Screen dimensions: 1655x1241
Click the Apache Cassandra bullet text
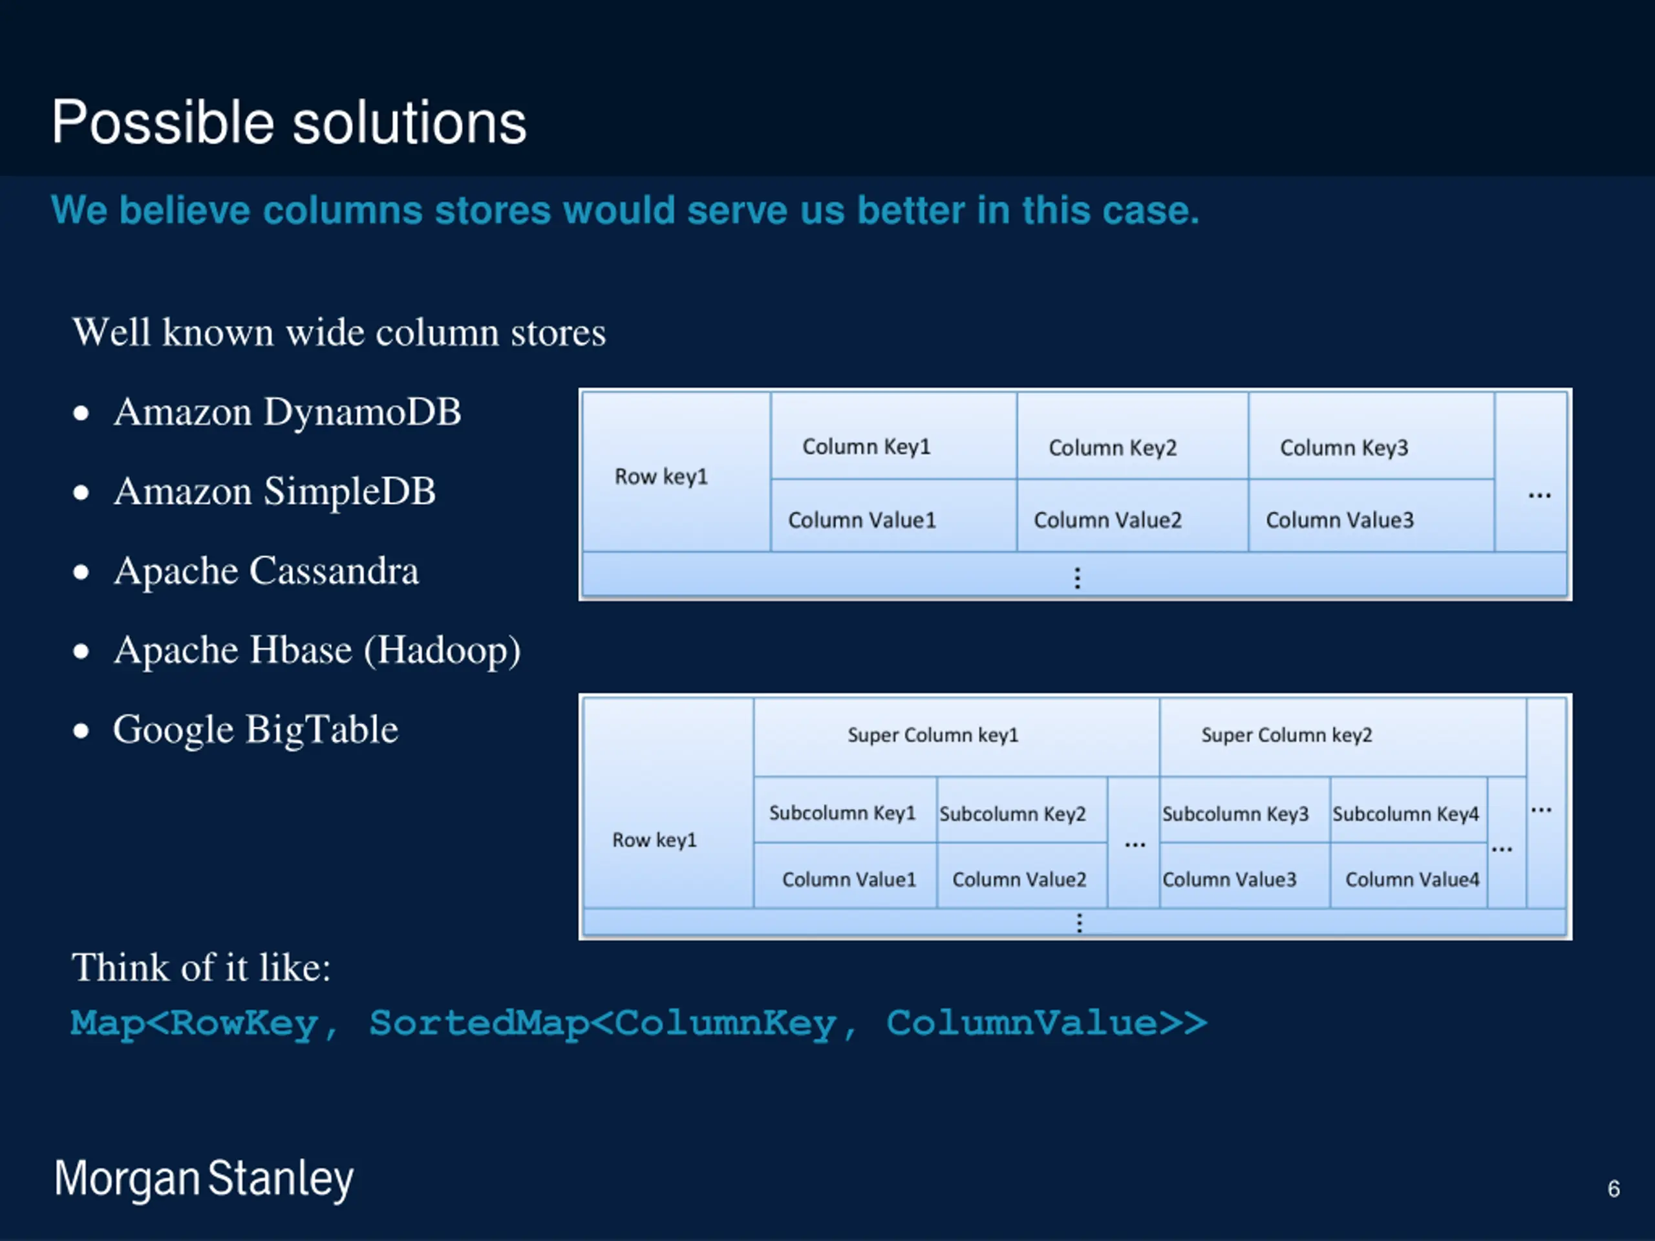(266, 571)
